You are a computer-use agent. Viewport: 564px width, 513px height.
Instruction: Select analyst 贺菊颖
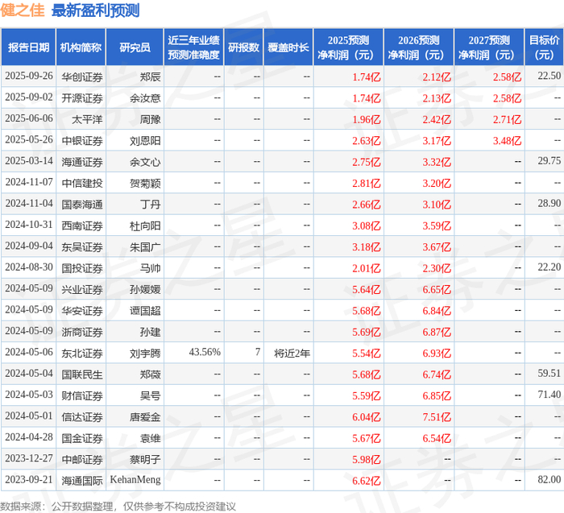145,183
